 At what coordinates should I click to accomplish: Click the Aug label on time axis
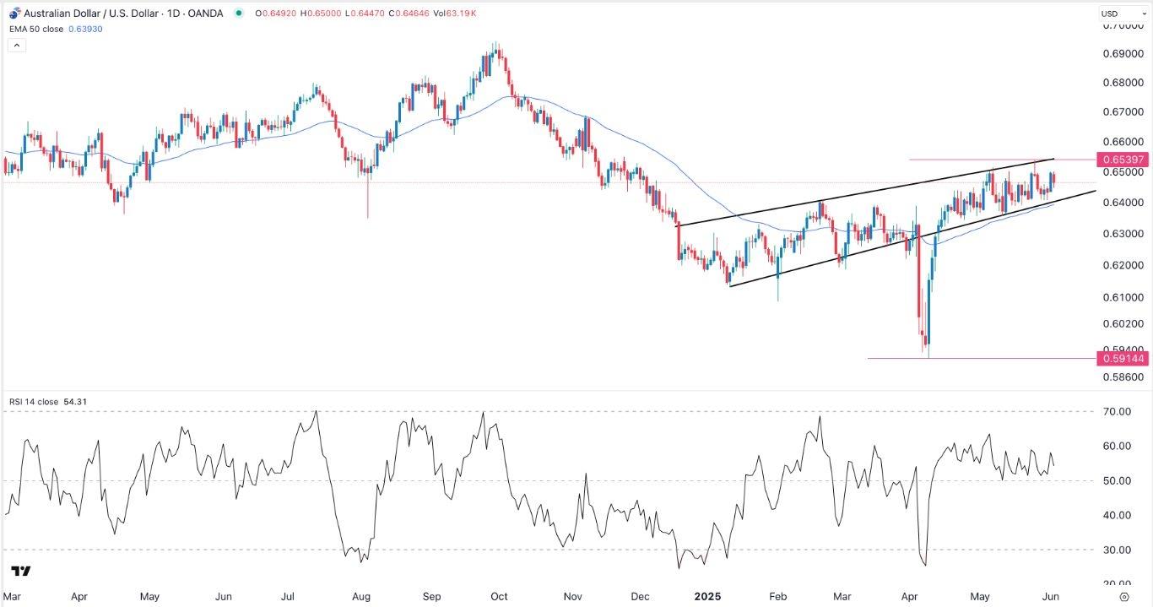[360, 596]
